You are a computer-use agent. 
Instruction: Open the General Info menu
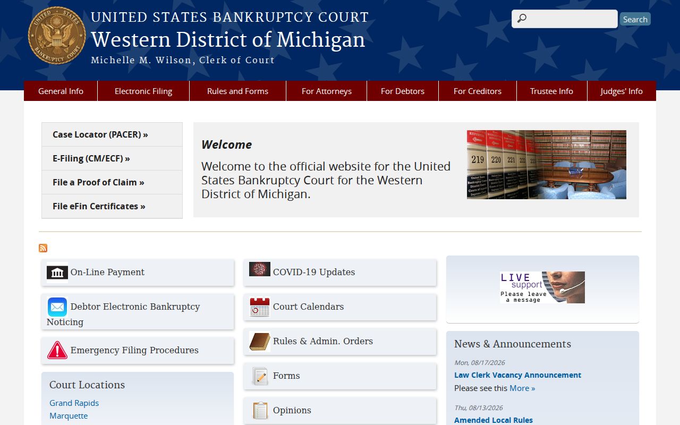61,91
